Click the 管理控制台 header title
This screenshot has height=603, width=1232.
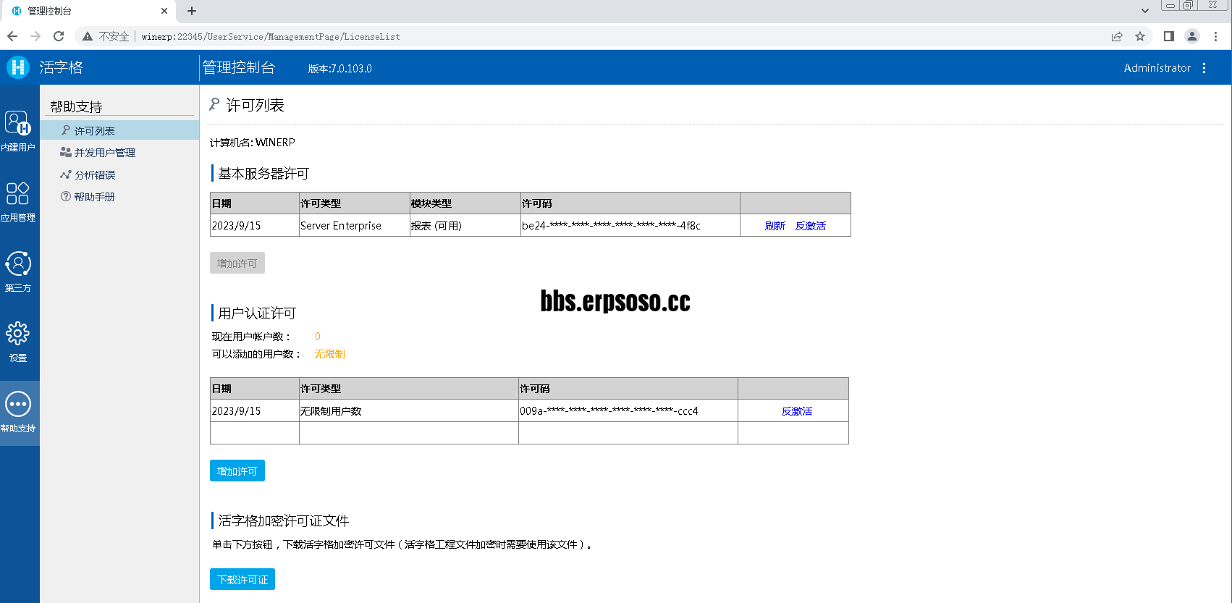click(239, 67)
